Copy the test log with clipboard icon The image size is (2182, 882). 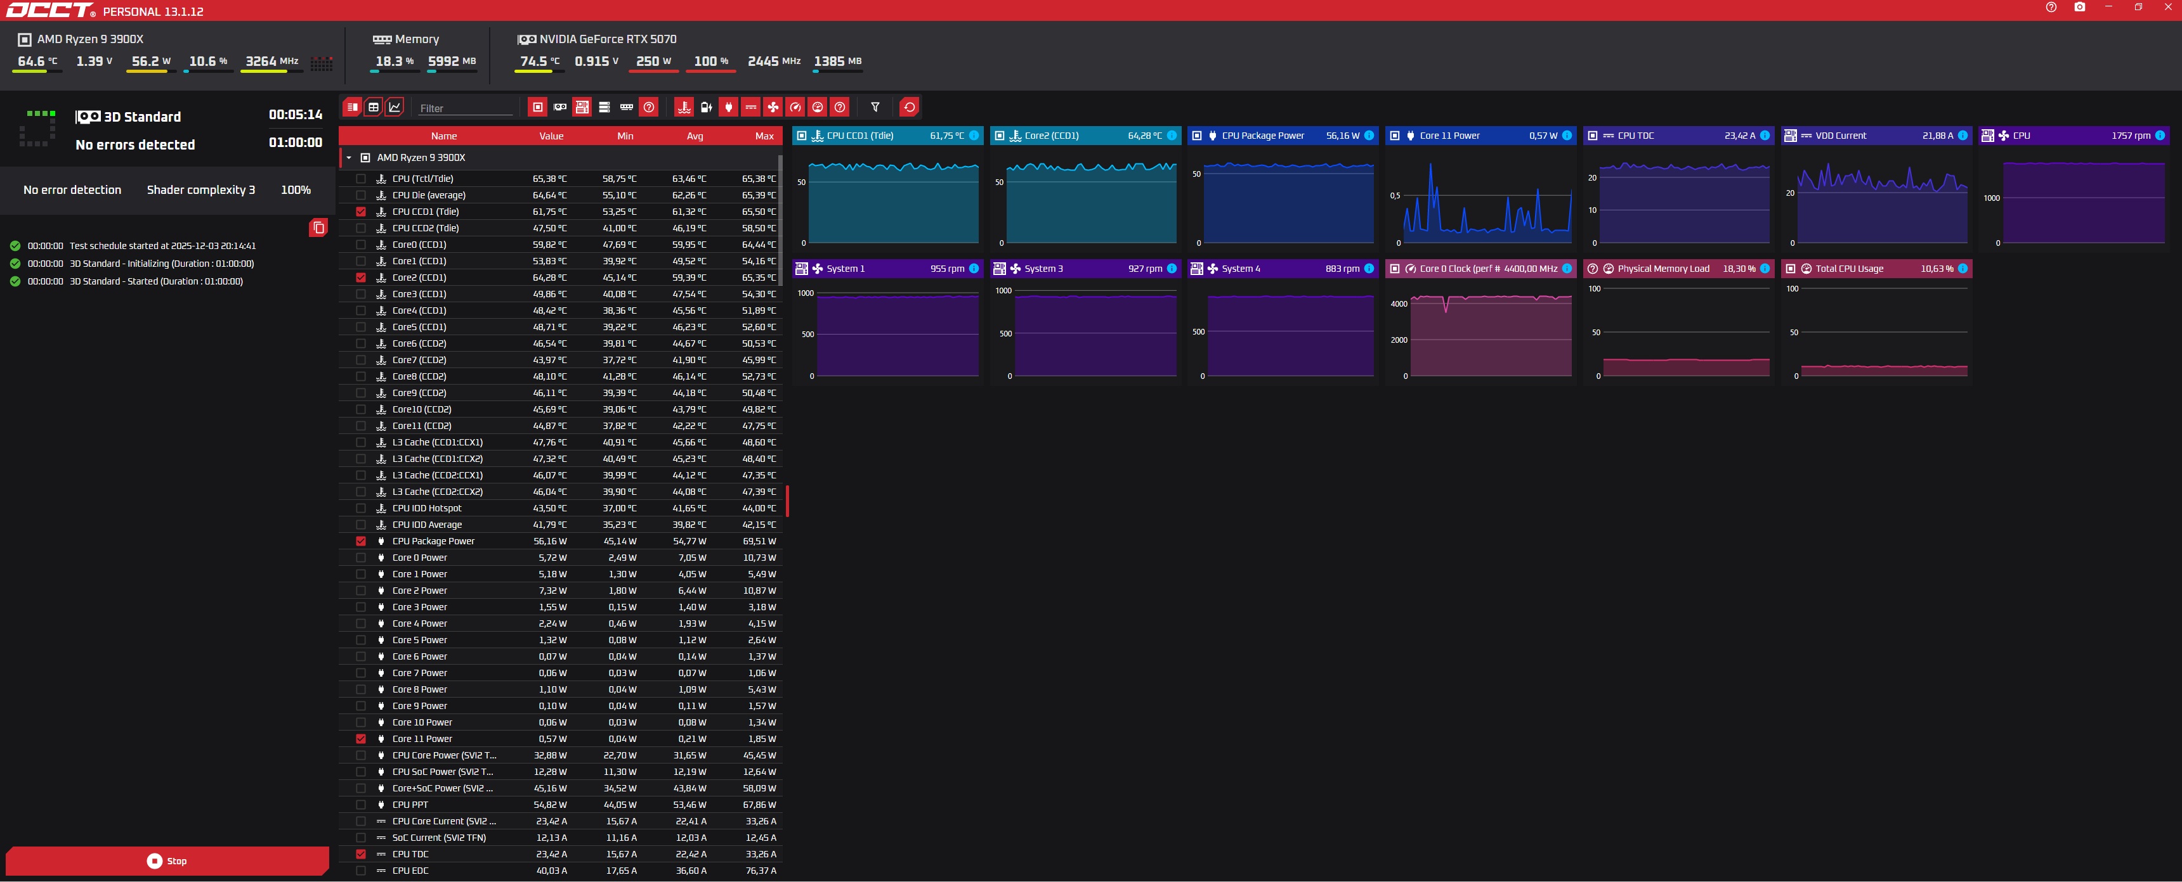point(318,227)
